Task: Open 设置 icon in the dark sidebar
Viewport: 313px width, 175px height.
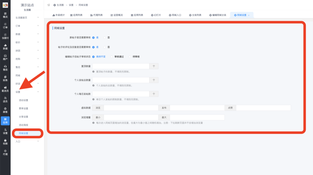Action: pos(5,131)
